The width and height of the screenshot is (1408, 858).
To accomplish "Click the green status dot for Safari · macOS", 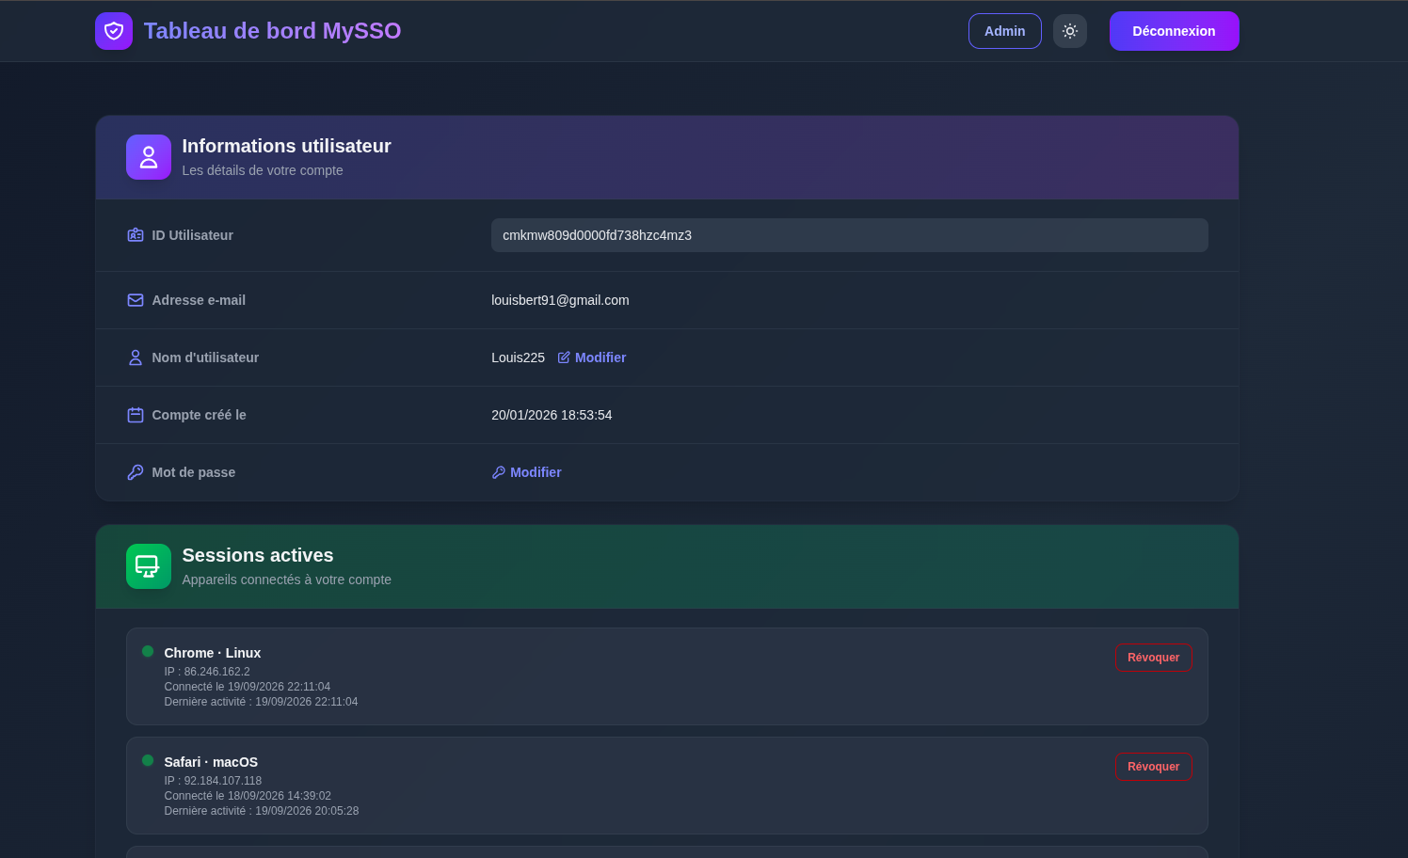I will [x=148, y=760].
